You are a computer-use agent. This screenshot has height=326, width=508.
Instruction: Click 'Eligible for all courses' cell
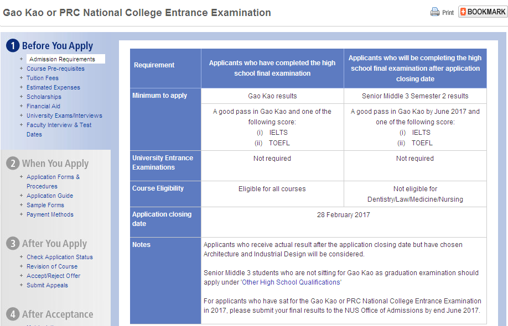[x=272, y=194]
